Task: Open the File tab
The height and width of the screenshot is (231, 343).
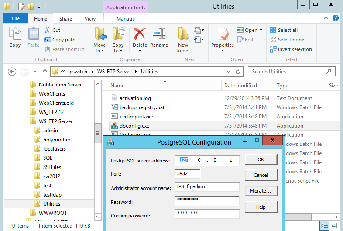Action: point(16,18)
